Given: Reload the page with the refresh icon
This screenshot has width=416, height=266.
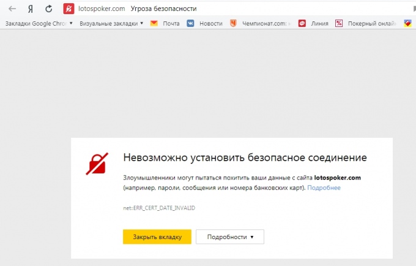Looking at the screenshot, I should point(48,9).
